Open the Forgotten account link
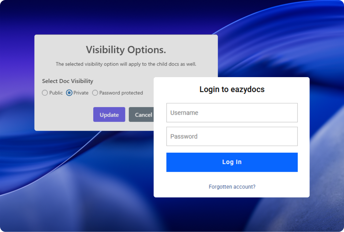This screenshot has width=344, height=232. [x=232, y=187]
